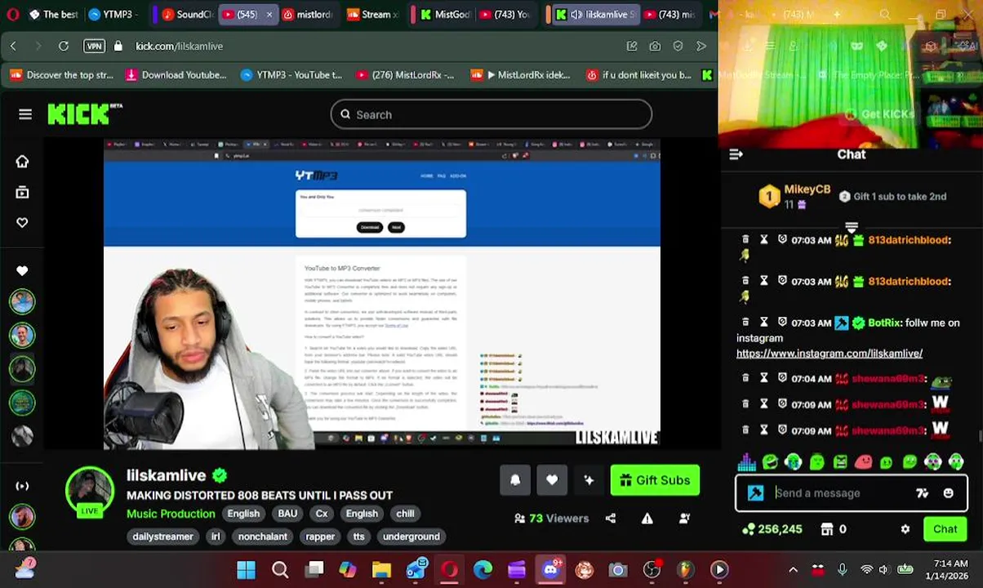Image resolution: width=983 pixels, height=588 pixels.
Task: Open the Music Production category link
Action: (x=171, y=514)
